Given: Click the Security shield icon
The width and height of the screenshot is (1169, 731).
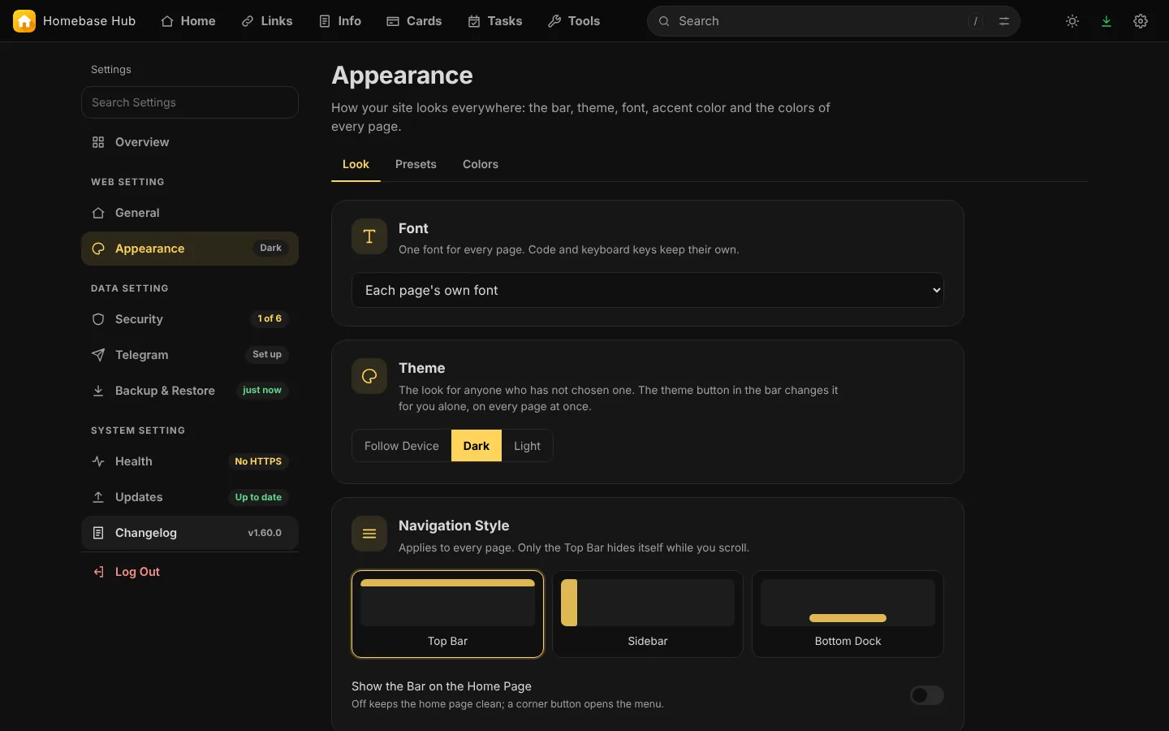Looking at the screenshot, I should coord(98,319).
